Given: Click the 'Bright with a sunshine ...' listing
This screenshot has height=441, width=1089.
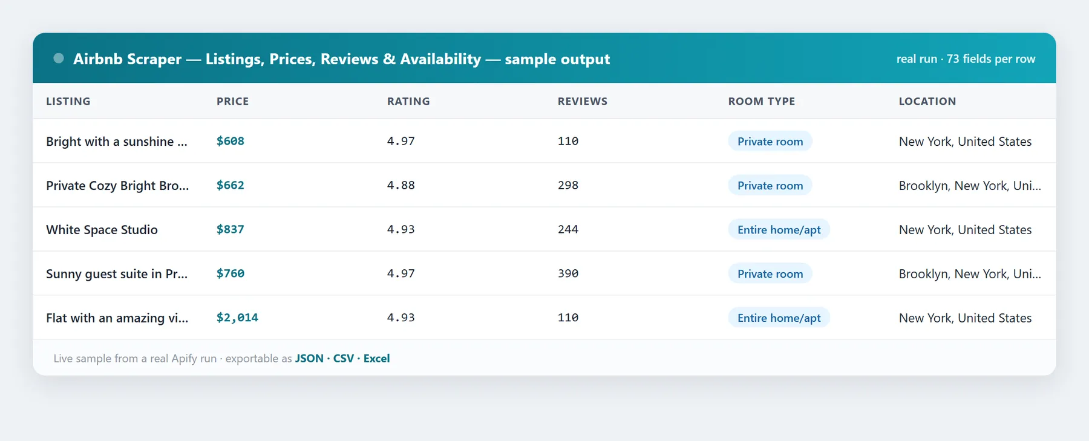Looking at the screenshot, I should coord(117,141).
